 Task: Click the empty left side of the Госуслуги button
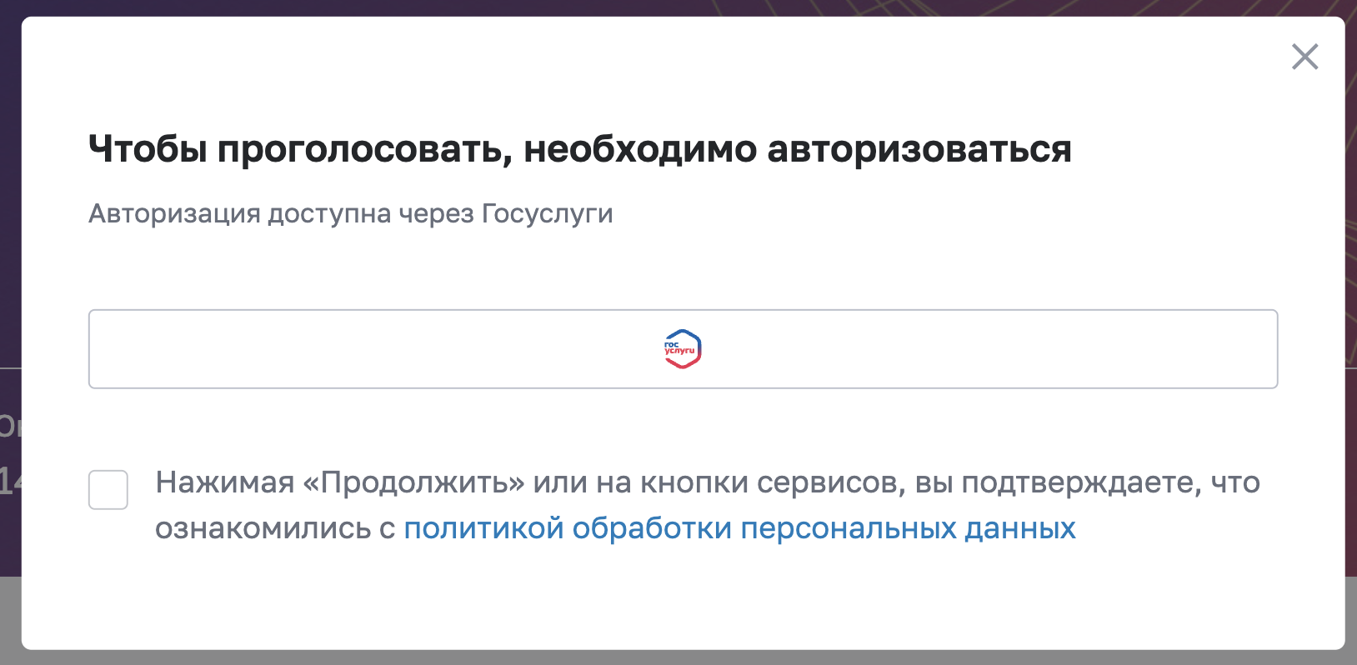tap(333, 349)
